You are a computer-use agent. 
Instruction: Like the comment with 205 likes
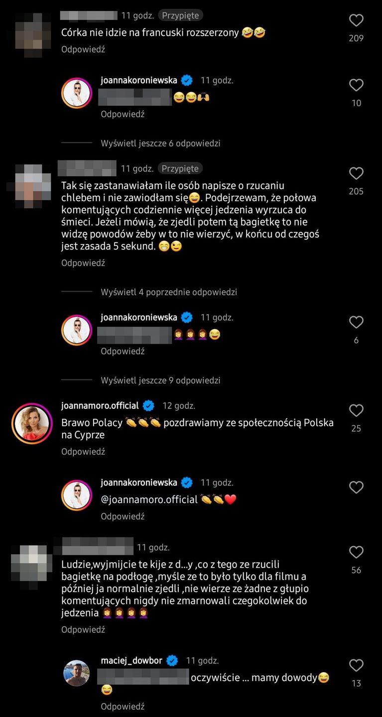tap(356, 173)
